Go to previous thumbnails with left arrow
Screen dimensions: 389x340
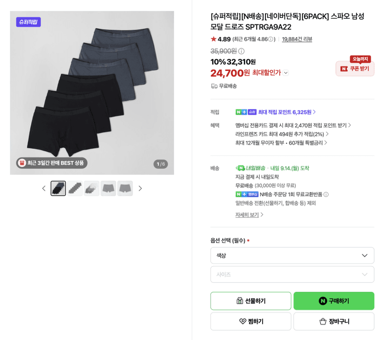click(44, 188)
